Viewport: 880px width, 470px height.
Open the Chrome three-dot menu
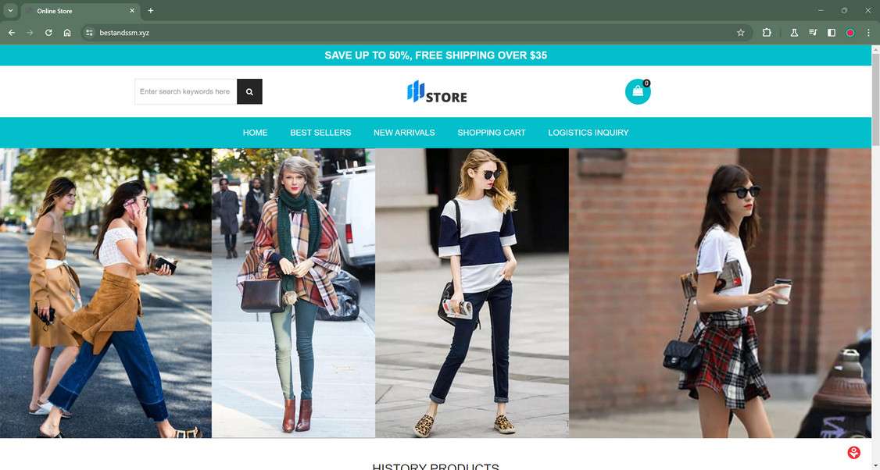(868, 33)
